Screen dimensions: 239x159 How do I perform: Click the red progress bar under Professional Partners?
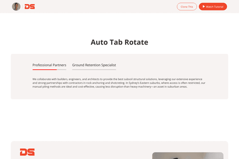[45, 69]
